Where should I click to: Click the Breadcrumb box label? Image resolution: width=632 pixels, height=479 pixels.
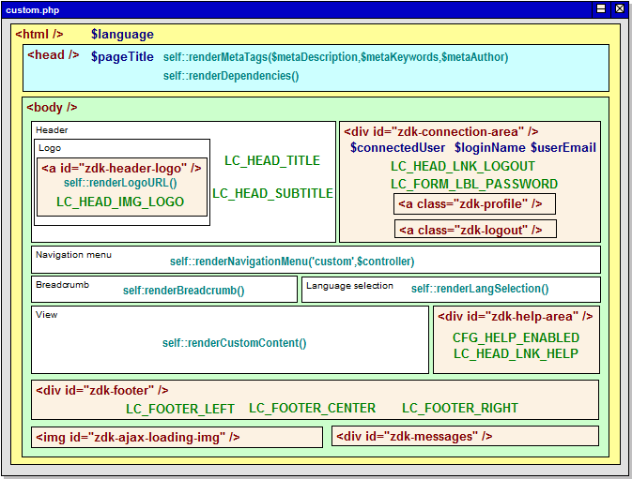[63, 285]
